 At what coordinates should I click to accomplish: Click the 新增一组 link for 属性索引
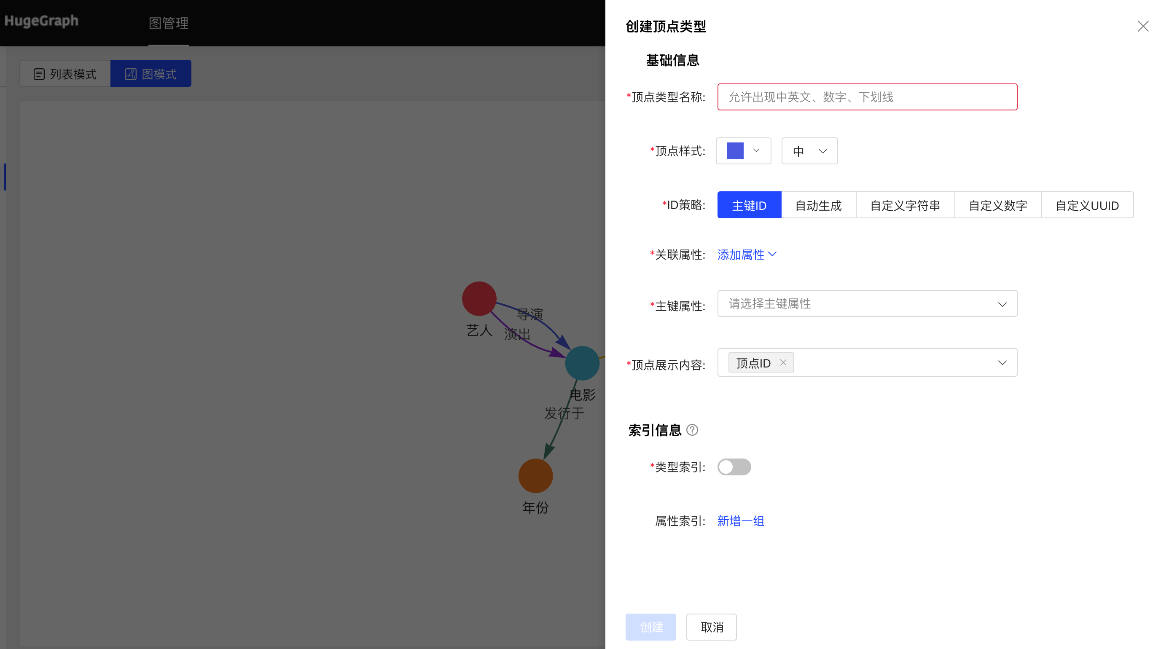pyautogui.click(x=741, y=521)
